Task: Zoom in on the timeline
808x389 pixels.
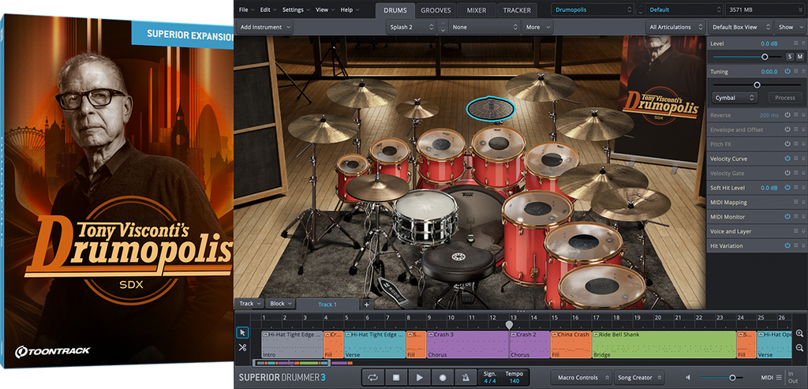Action: [x=800, y=334]
